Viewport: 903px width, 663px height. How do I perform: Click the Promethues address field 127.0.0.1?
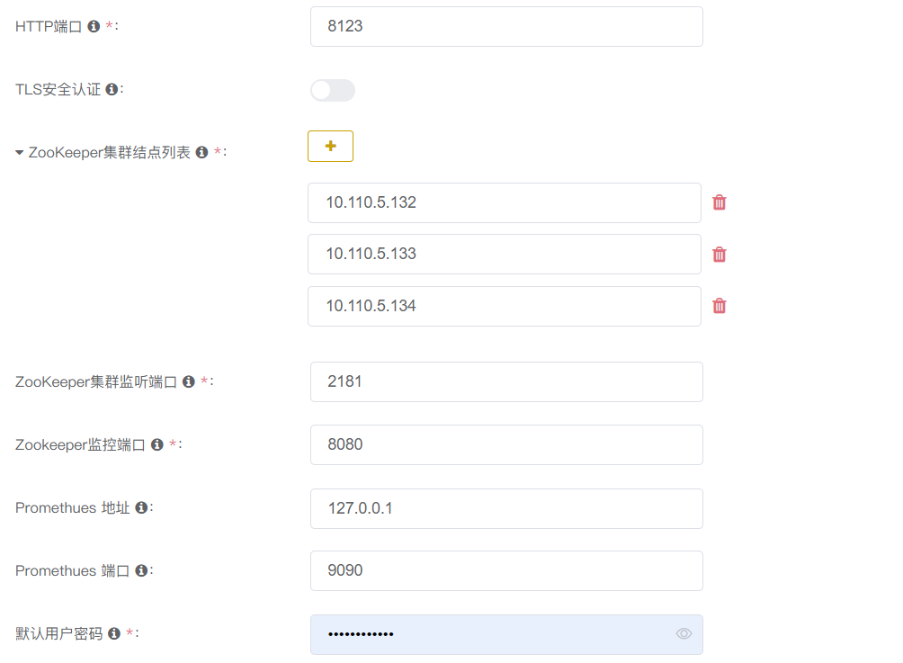point(505,508)
